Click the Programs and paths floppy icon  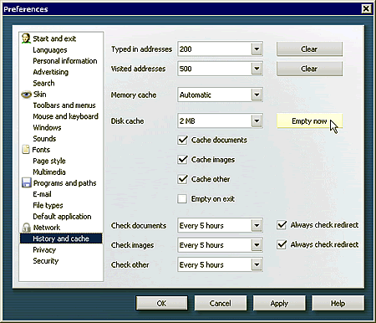27,182
